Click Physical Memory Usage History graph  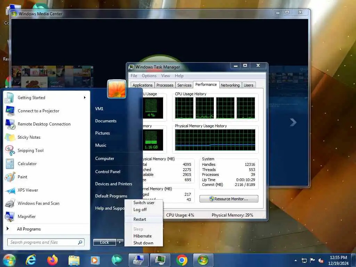tap(215, 140)
